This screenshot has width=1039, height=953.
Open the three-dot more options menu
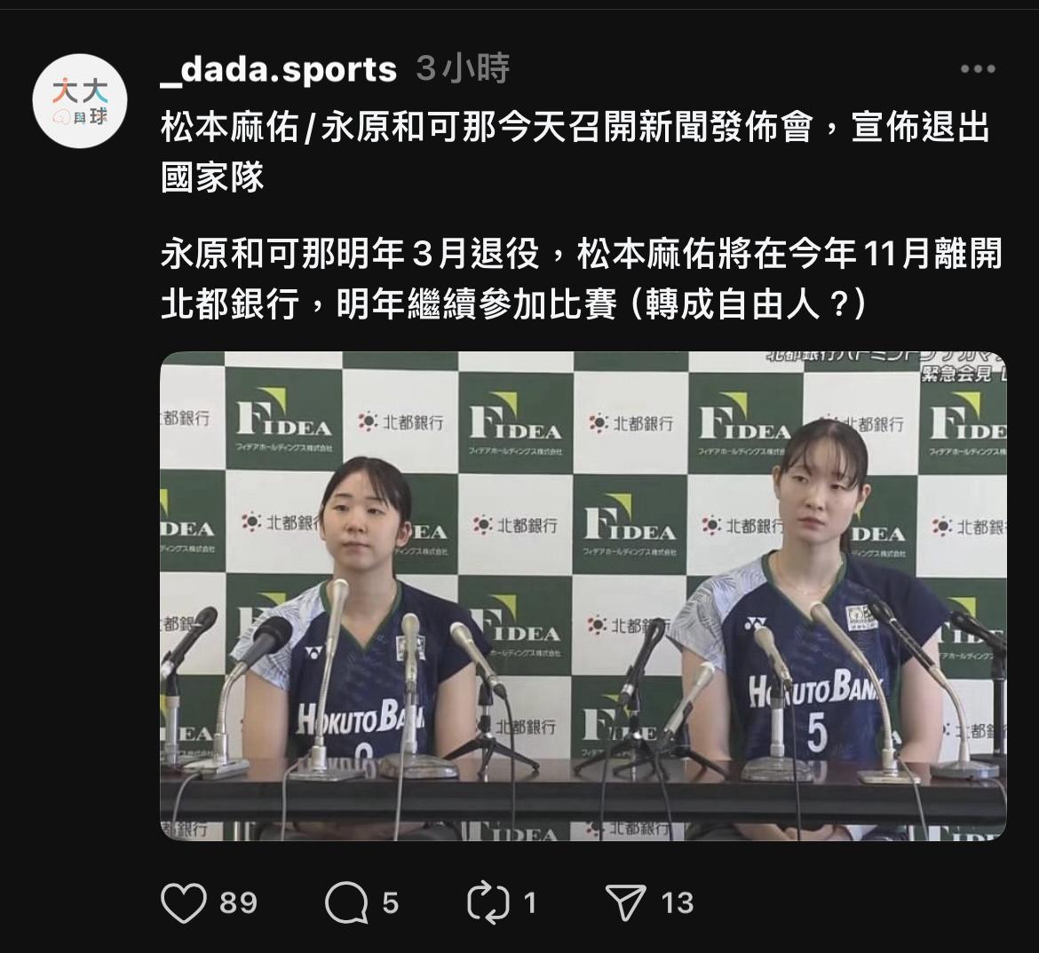point(978,69)
